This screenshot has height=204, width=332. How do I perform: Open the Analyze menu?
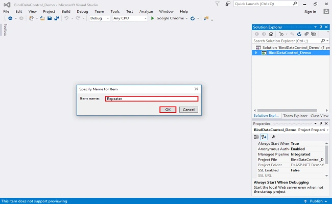tap(146, 11)
